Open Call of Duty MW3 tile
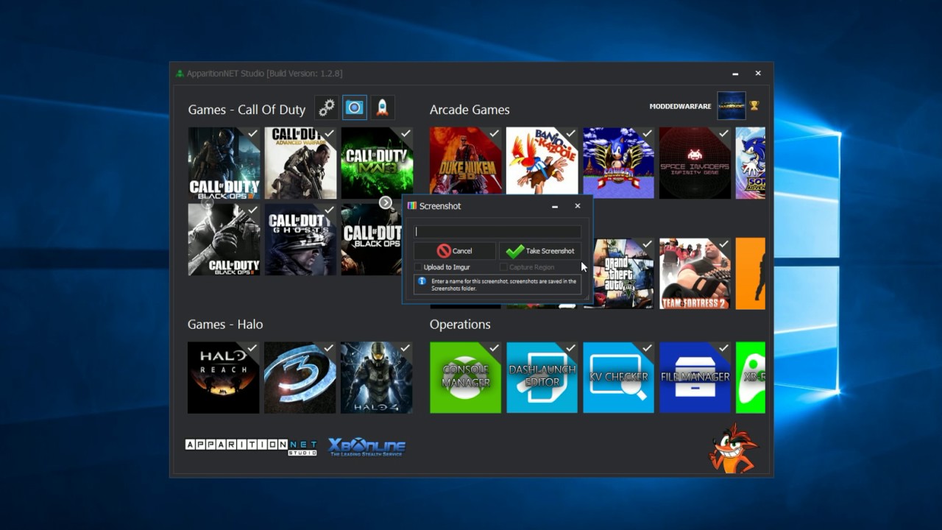The image size is (942, 530). coord(377,163)
